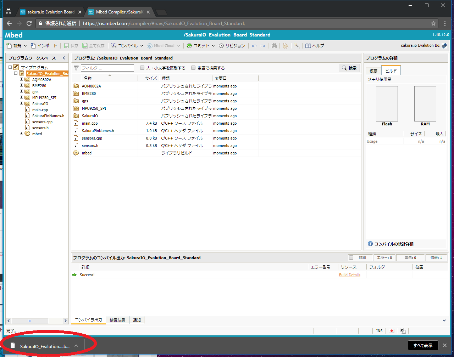This screenshot has width=454, height=357.
Task: Click the リビジョン (Revision) button
Action: point(232,46)
